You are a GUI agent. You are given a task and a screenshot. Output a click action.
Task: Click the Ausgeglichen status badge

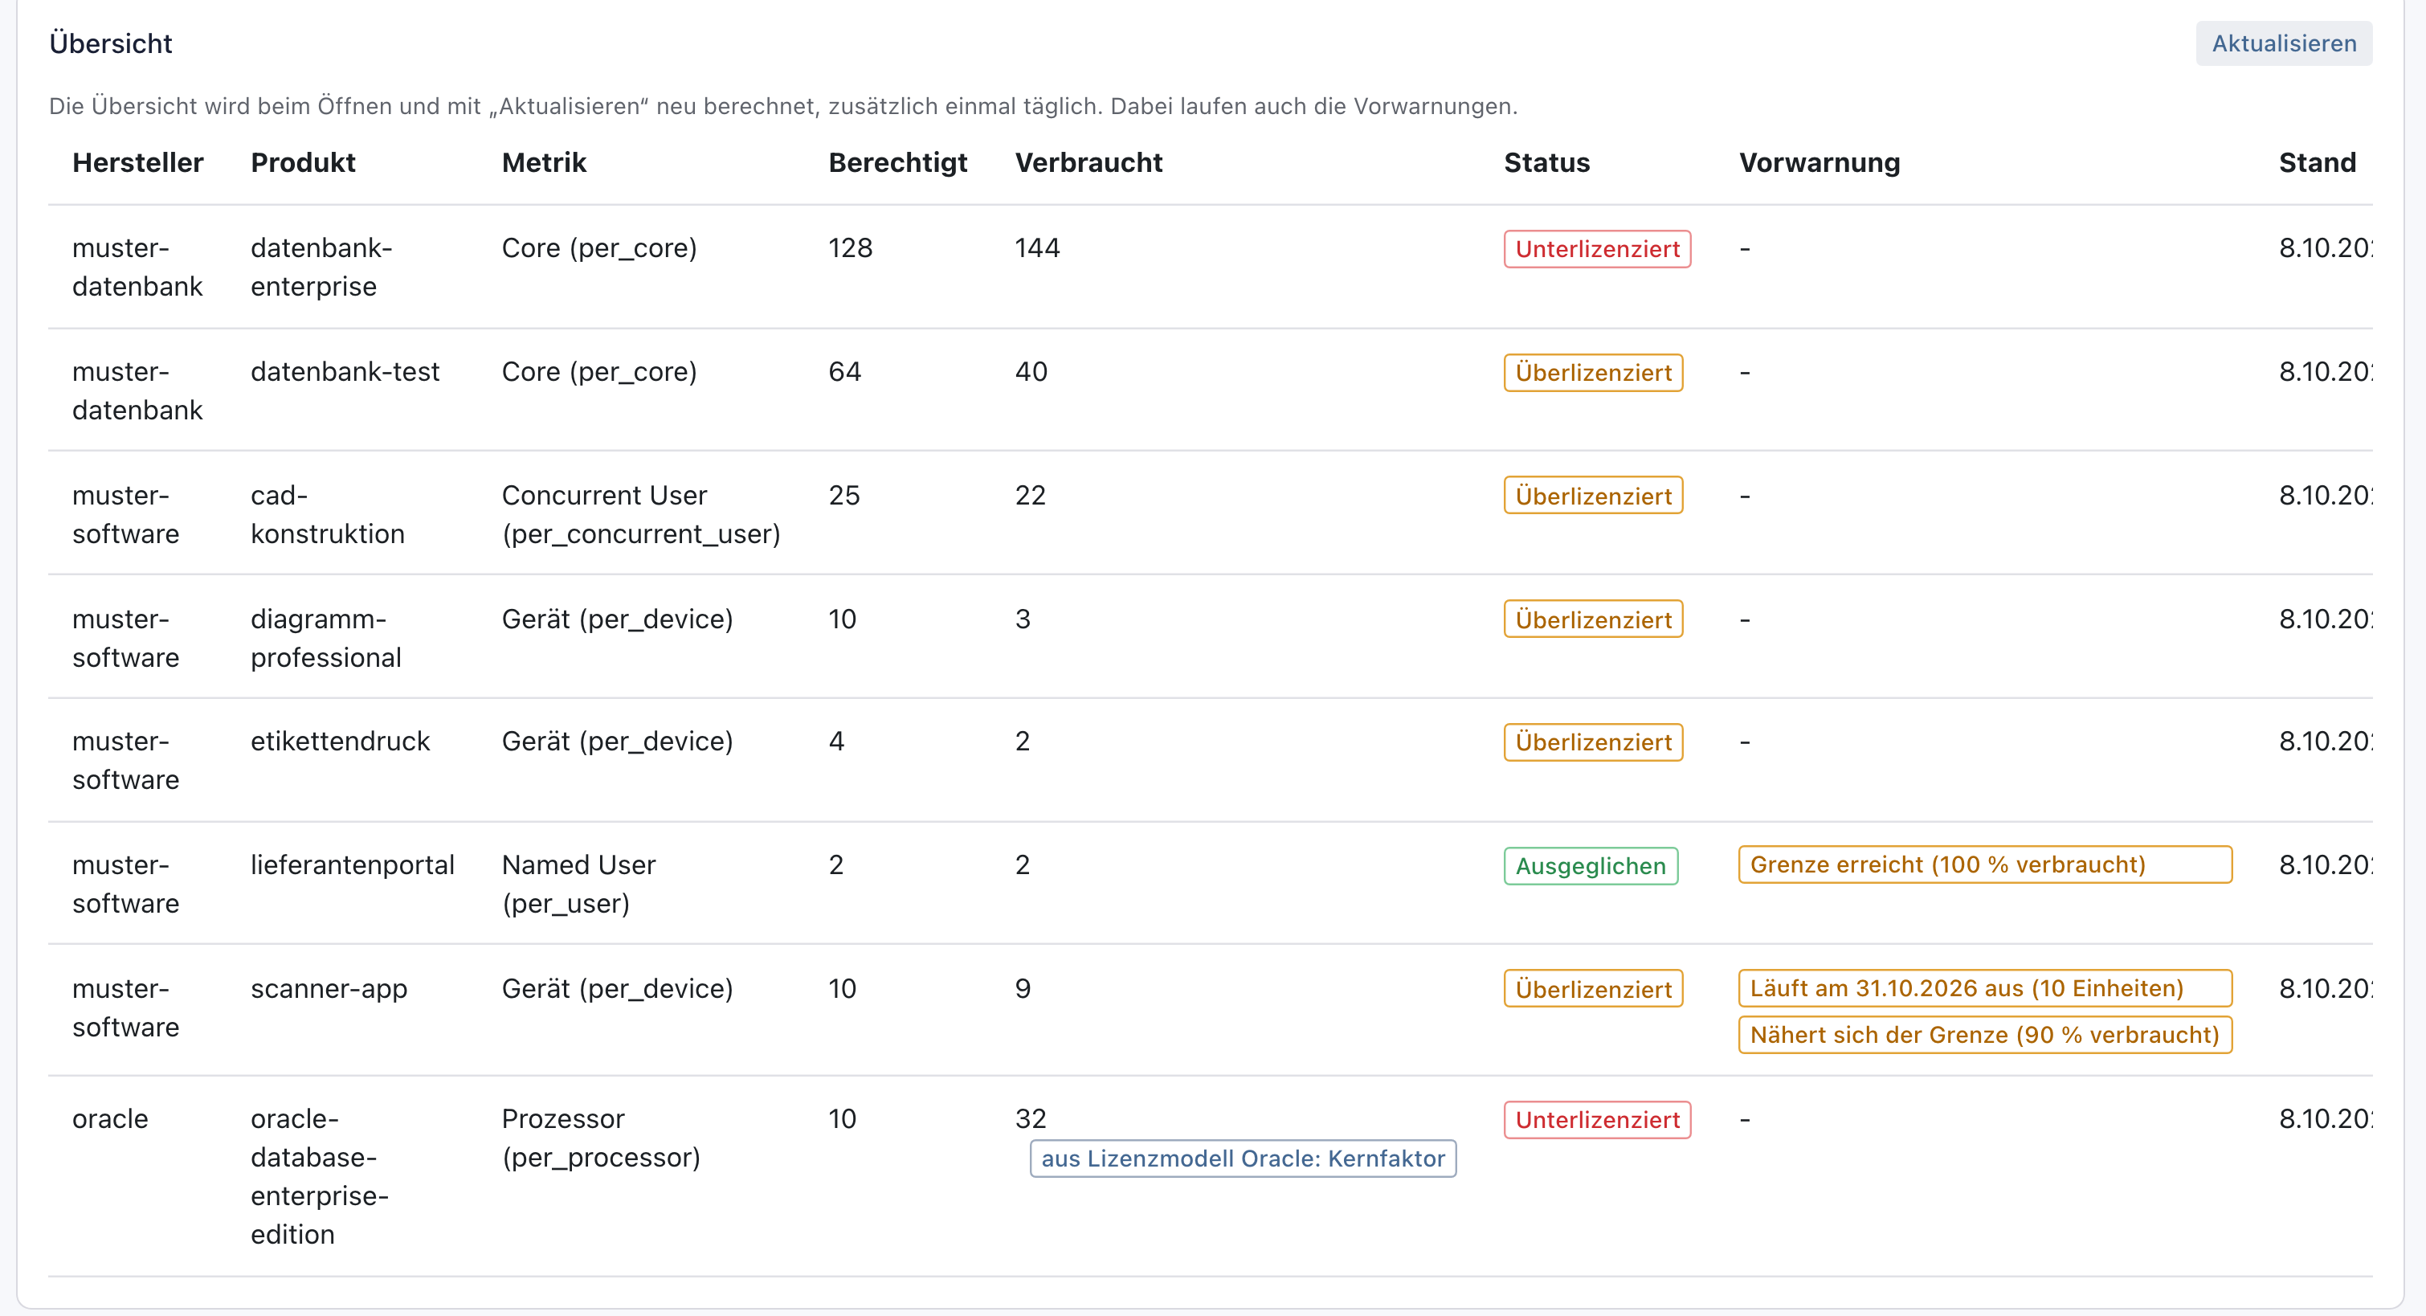pos(1591,866)
